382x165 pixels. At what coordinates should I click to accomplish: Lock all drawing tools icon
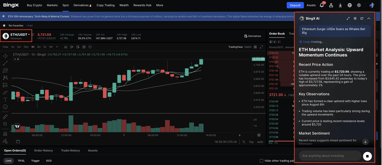click(5, 141)
